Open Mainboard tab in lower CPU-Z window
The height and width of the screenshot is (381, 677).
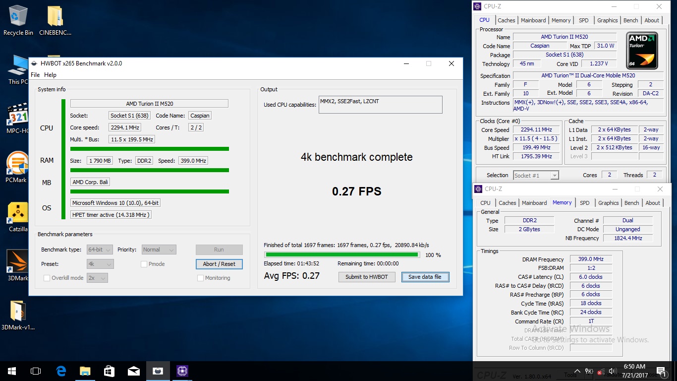click(534, 203)
